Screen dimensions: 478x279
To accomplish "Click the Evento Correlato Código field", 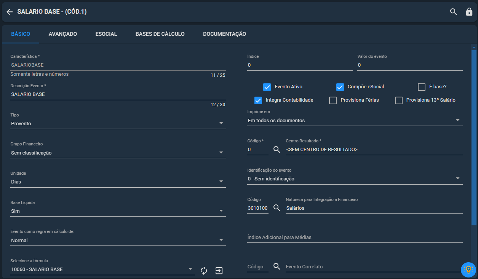I will 258,266.
